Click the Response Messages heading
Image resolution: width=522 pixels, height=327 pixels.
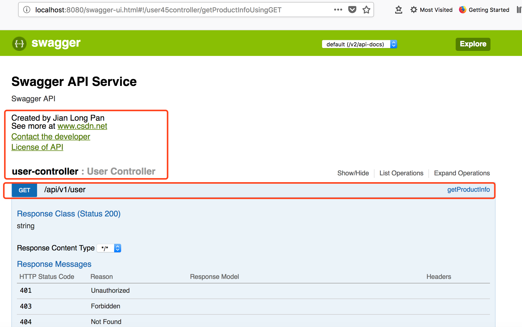coord(54,264)
